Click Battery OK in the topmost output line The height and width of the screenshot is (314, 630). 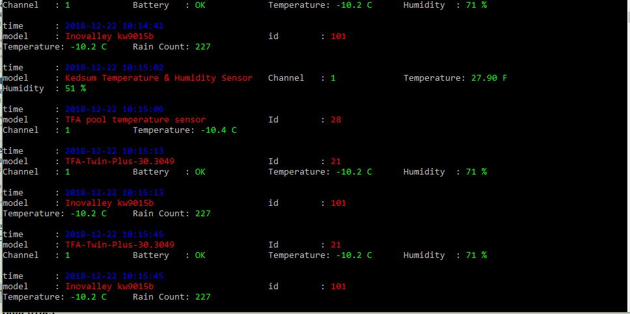click(x=200, y=5)
